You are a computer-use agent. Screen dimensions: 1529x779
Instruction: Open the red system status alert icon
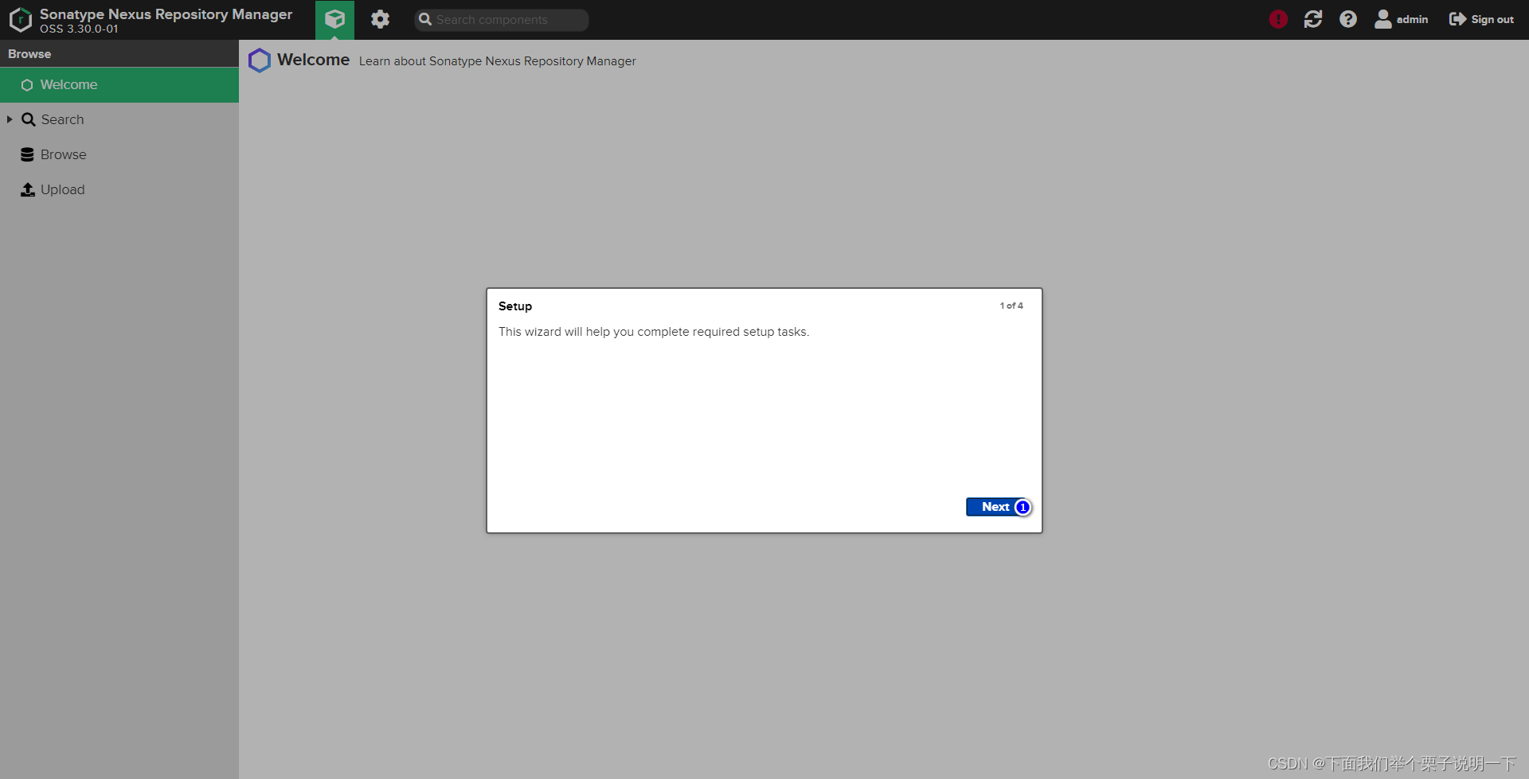click(1278, 19)
